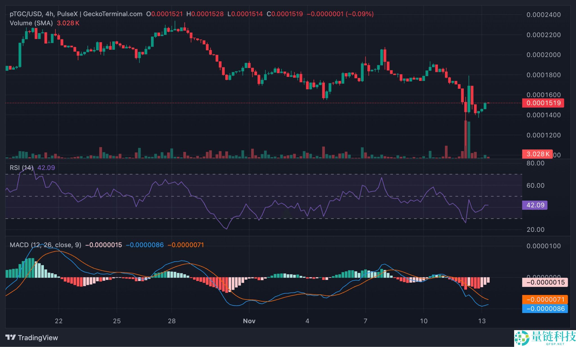Image resolution: width=576 pixels, height=347 pixels.
Task: Click the high value H0.0001528
Action: pos(205,14)
